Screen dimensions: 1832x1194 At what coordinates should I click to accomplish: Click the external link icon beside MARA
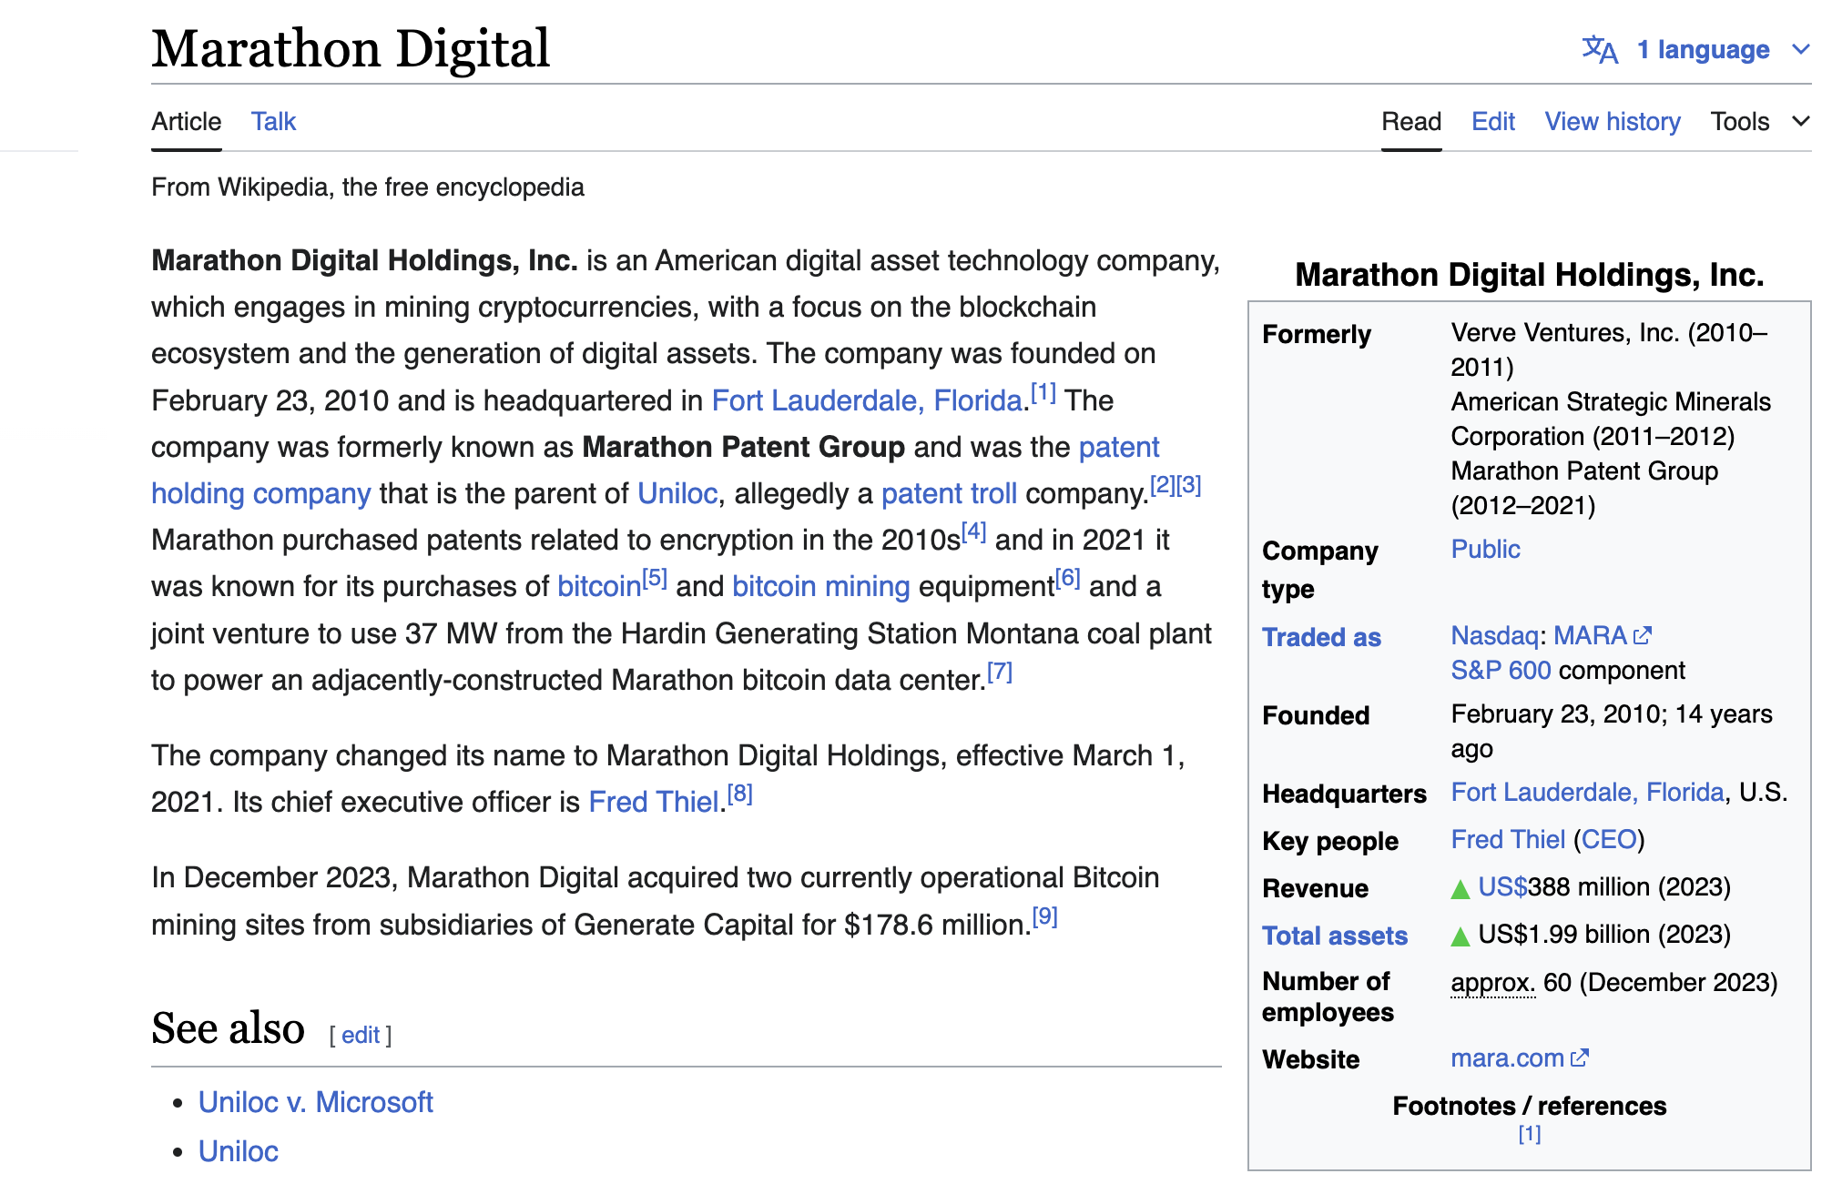(x=1643, y=636)
